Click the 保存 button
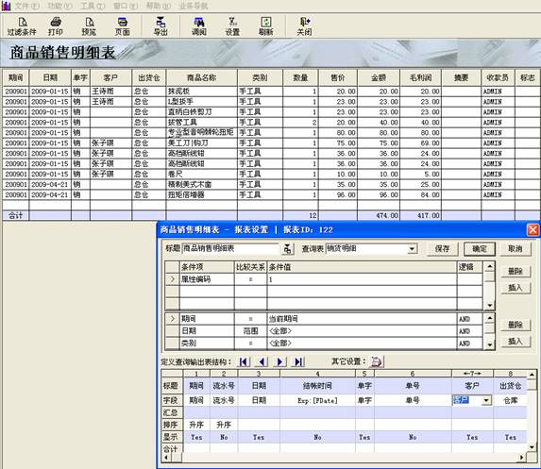 (x=442, y=248)
